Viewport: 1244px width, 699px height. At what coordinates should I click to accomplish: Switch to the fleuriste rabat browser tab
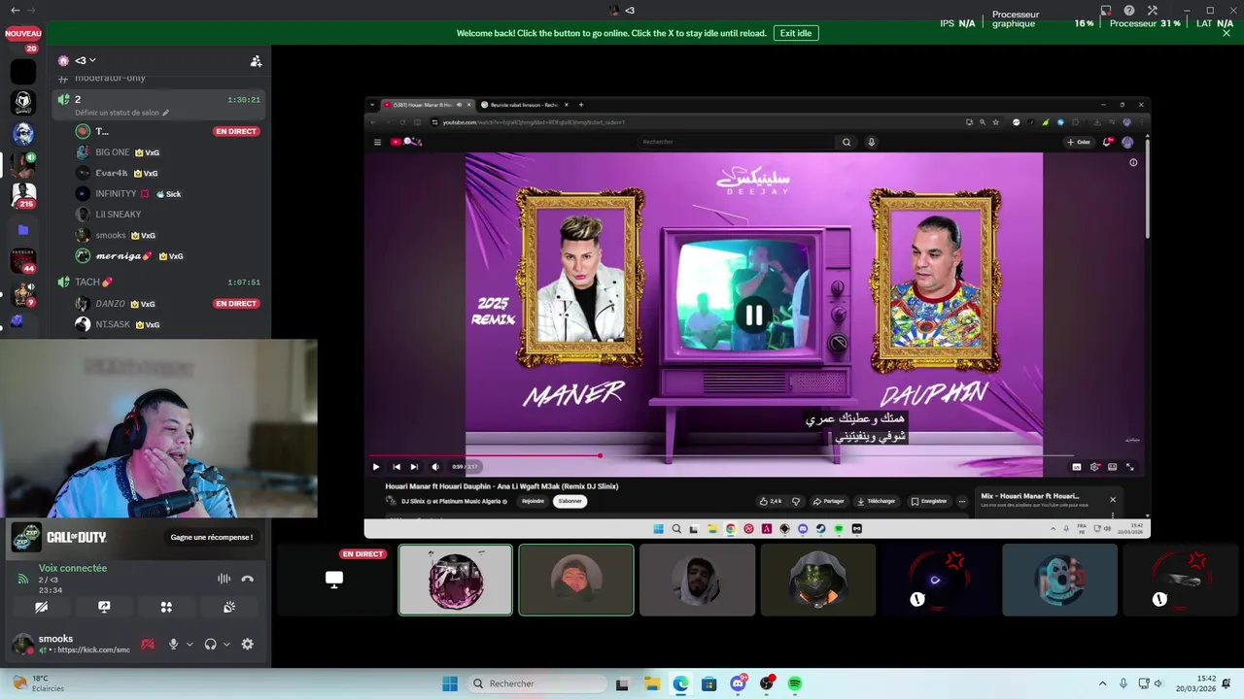(525, 105)
